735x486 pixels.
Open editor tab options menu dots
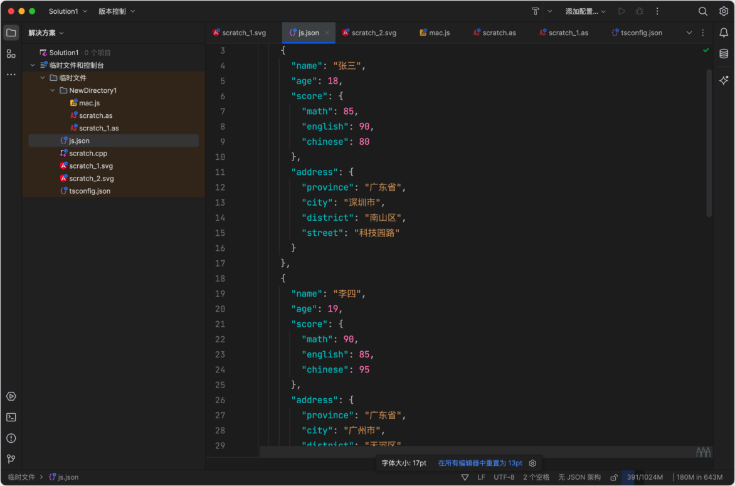[702, 33]
